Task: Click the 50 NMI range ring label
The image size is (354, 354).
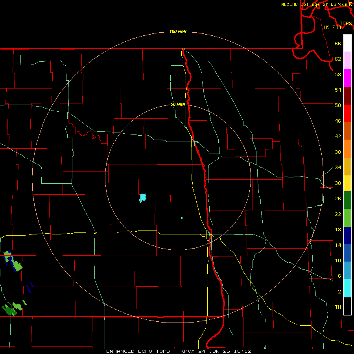Action: [178, 104]
